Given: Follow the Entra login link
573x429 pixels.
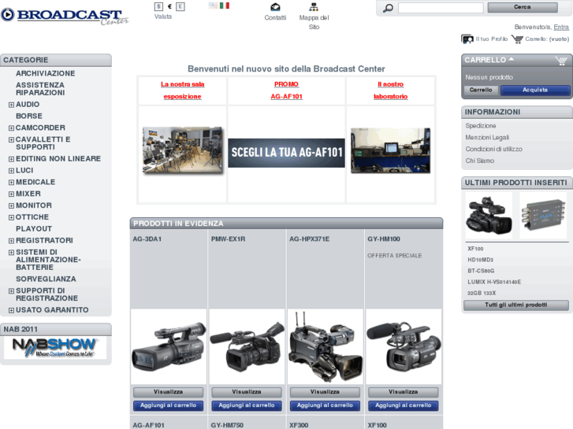Looking at the screenshot, I should click(x=561, y=27).
